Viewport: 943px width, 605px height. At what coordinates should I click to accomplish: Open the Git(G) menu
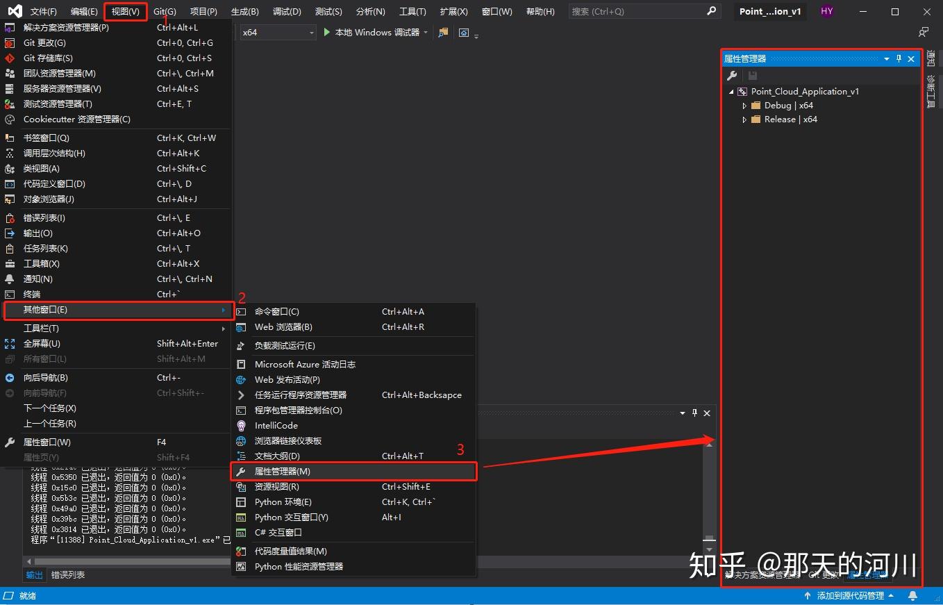pyautogui.click(x=163, y=11)
